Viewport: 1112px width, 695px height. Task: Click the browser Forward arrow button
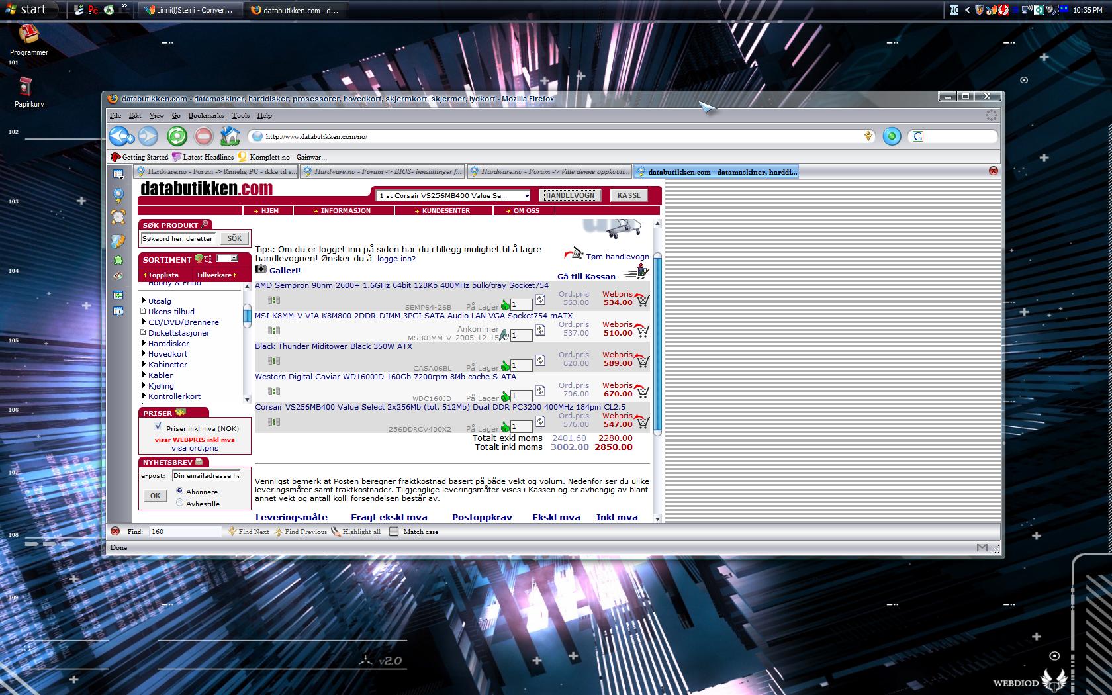click(148, 136)
